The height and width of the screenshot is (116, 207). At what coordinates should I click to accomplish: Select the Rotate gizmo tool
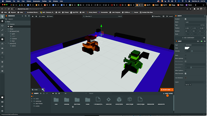click(x=2, y=26)
